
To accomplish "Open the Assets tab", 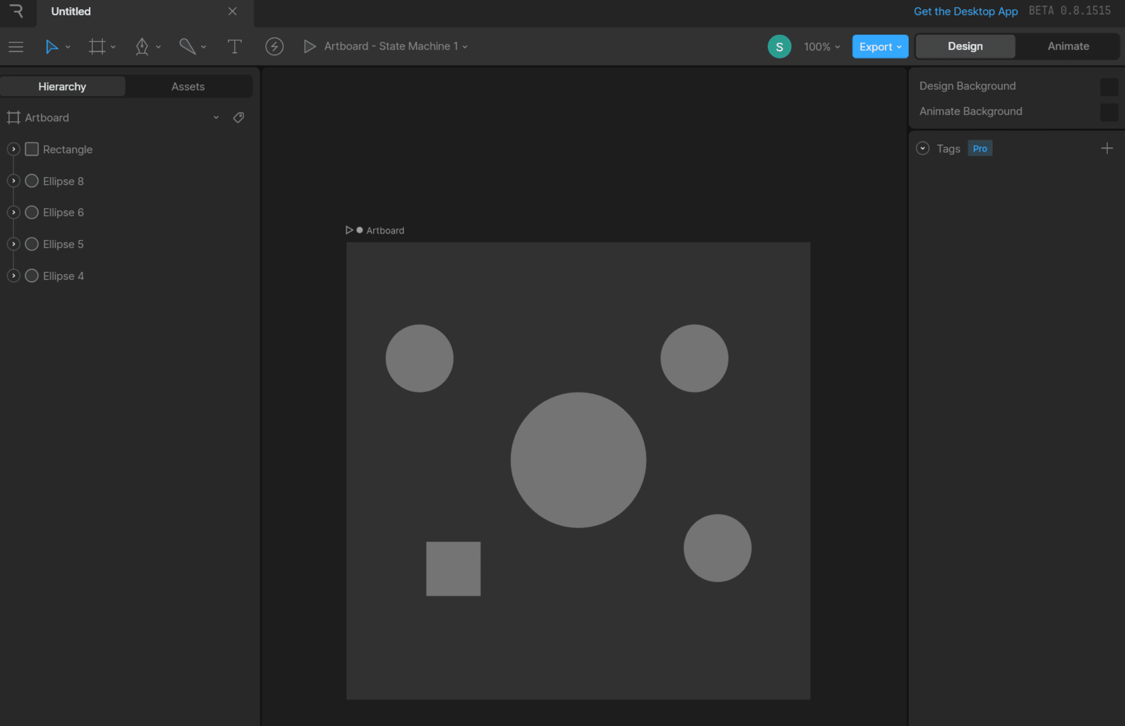I will pos(188,87).
